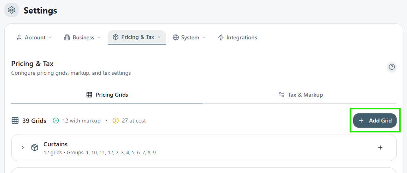Open the Pricing & Tax dropdown chevron
Viewport: 407px width, 173px height.
click(x=159, y=37)
